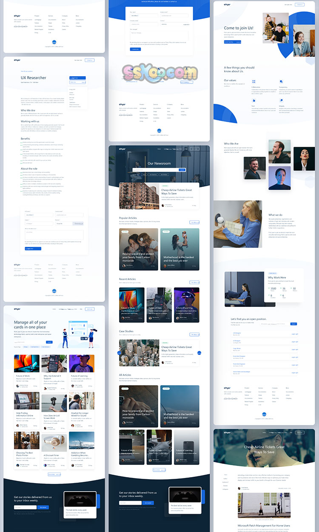The height and width of the screenshot is (532, 319).
Task: Click View all button beside Popular Articles
Action: pyautogui.click(x=194, y=222)
